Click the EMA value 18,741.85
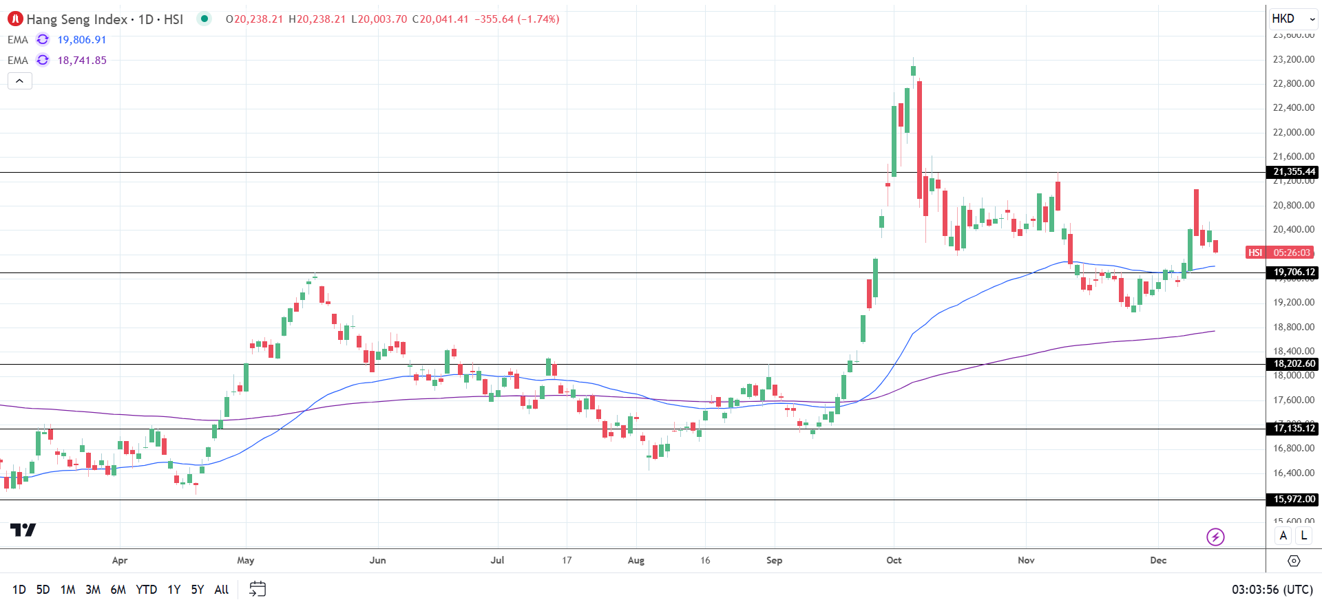 pos(82,61)
